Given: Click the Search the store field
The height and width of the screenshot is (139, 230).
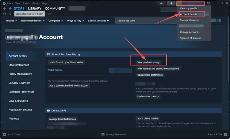Looking at the screenshot, I should pos(145,21).
